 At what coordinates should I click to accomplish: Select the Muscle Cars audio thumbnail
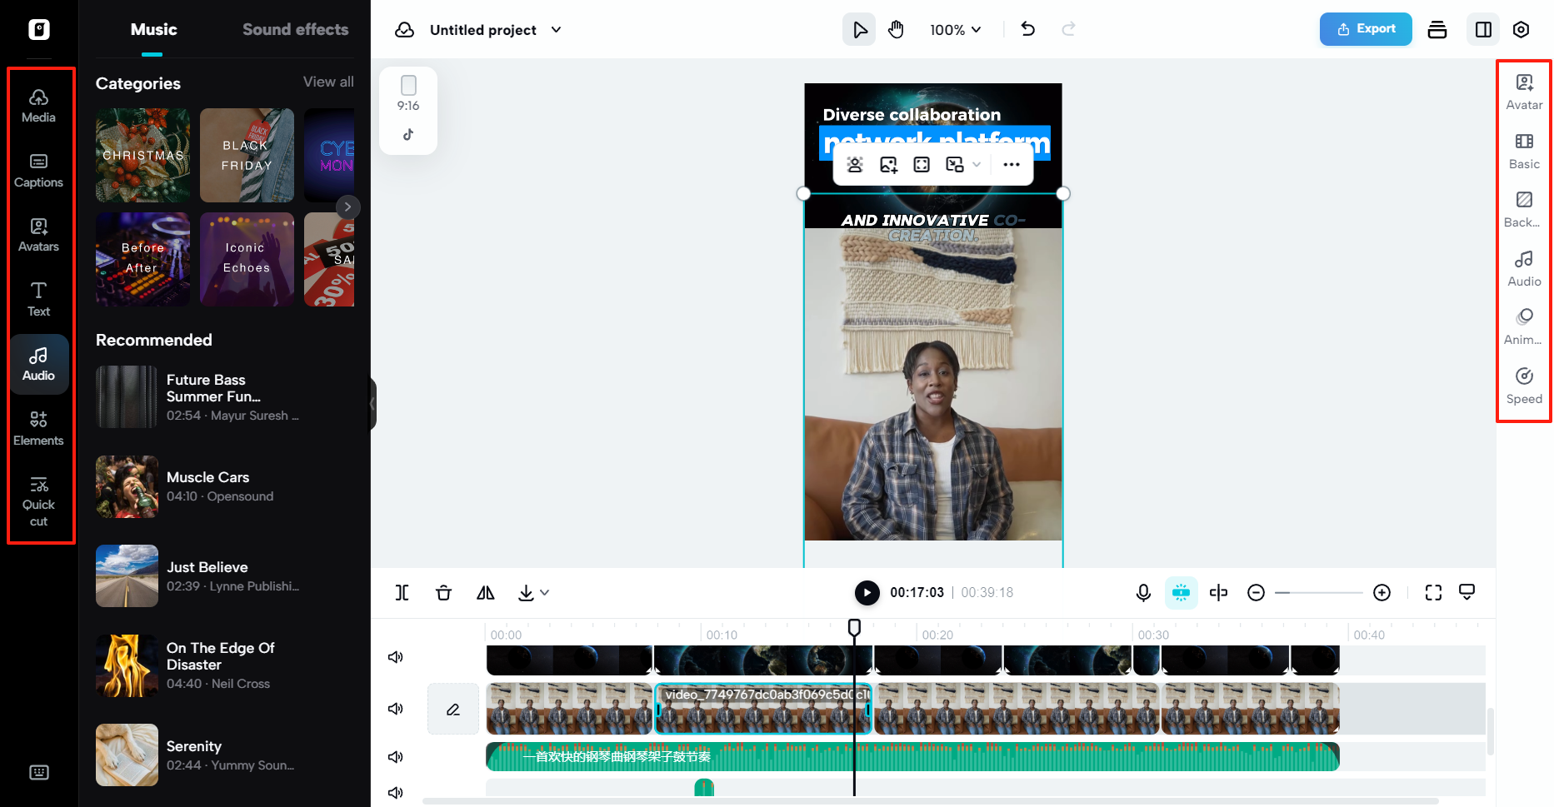click(x=126, y=486)
